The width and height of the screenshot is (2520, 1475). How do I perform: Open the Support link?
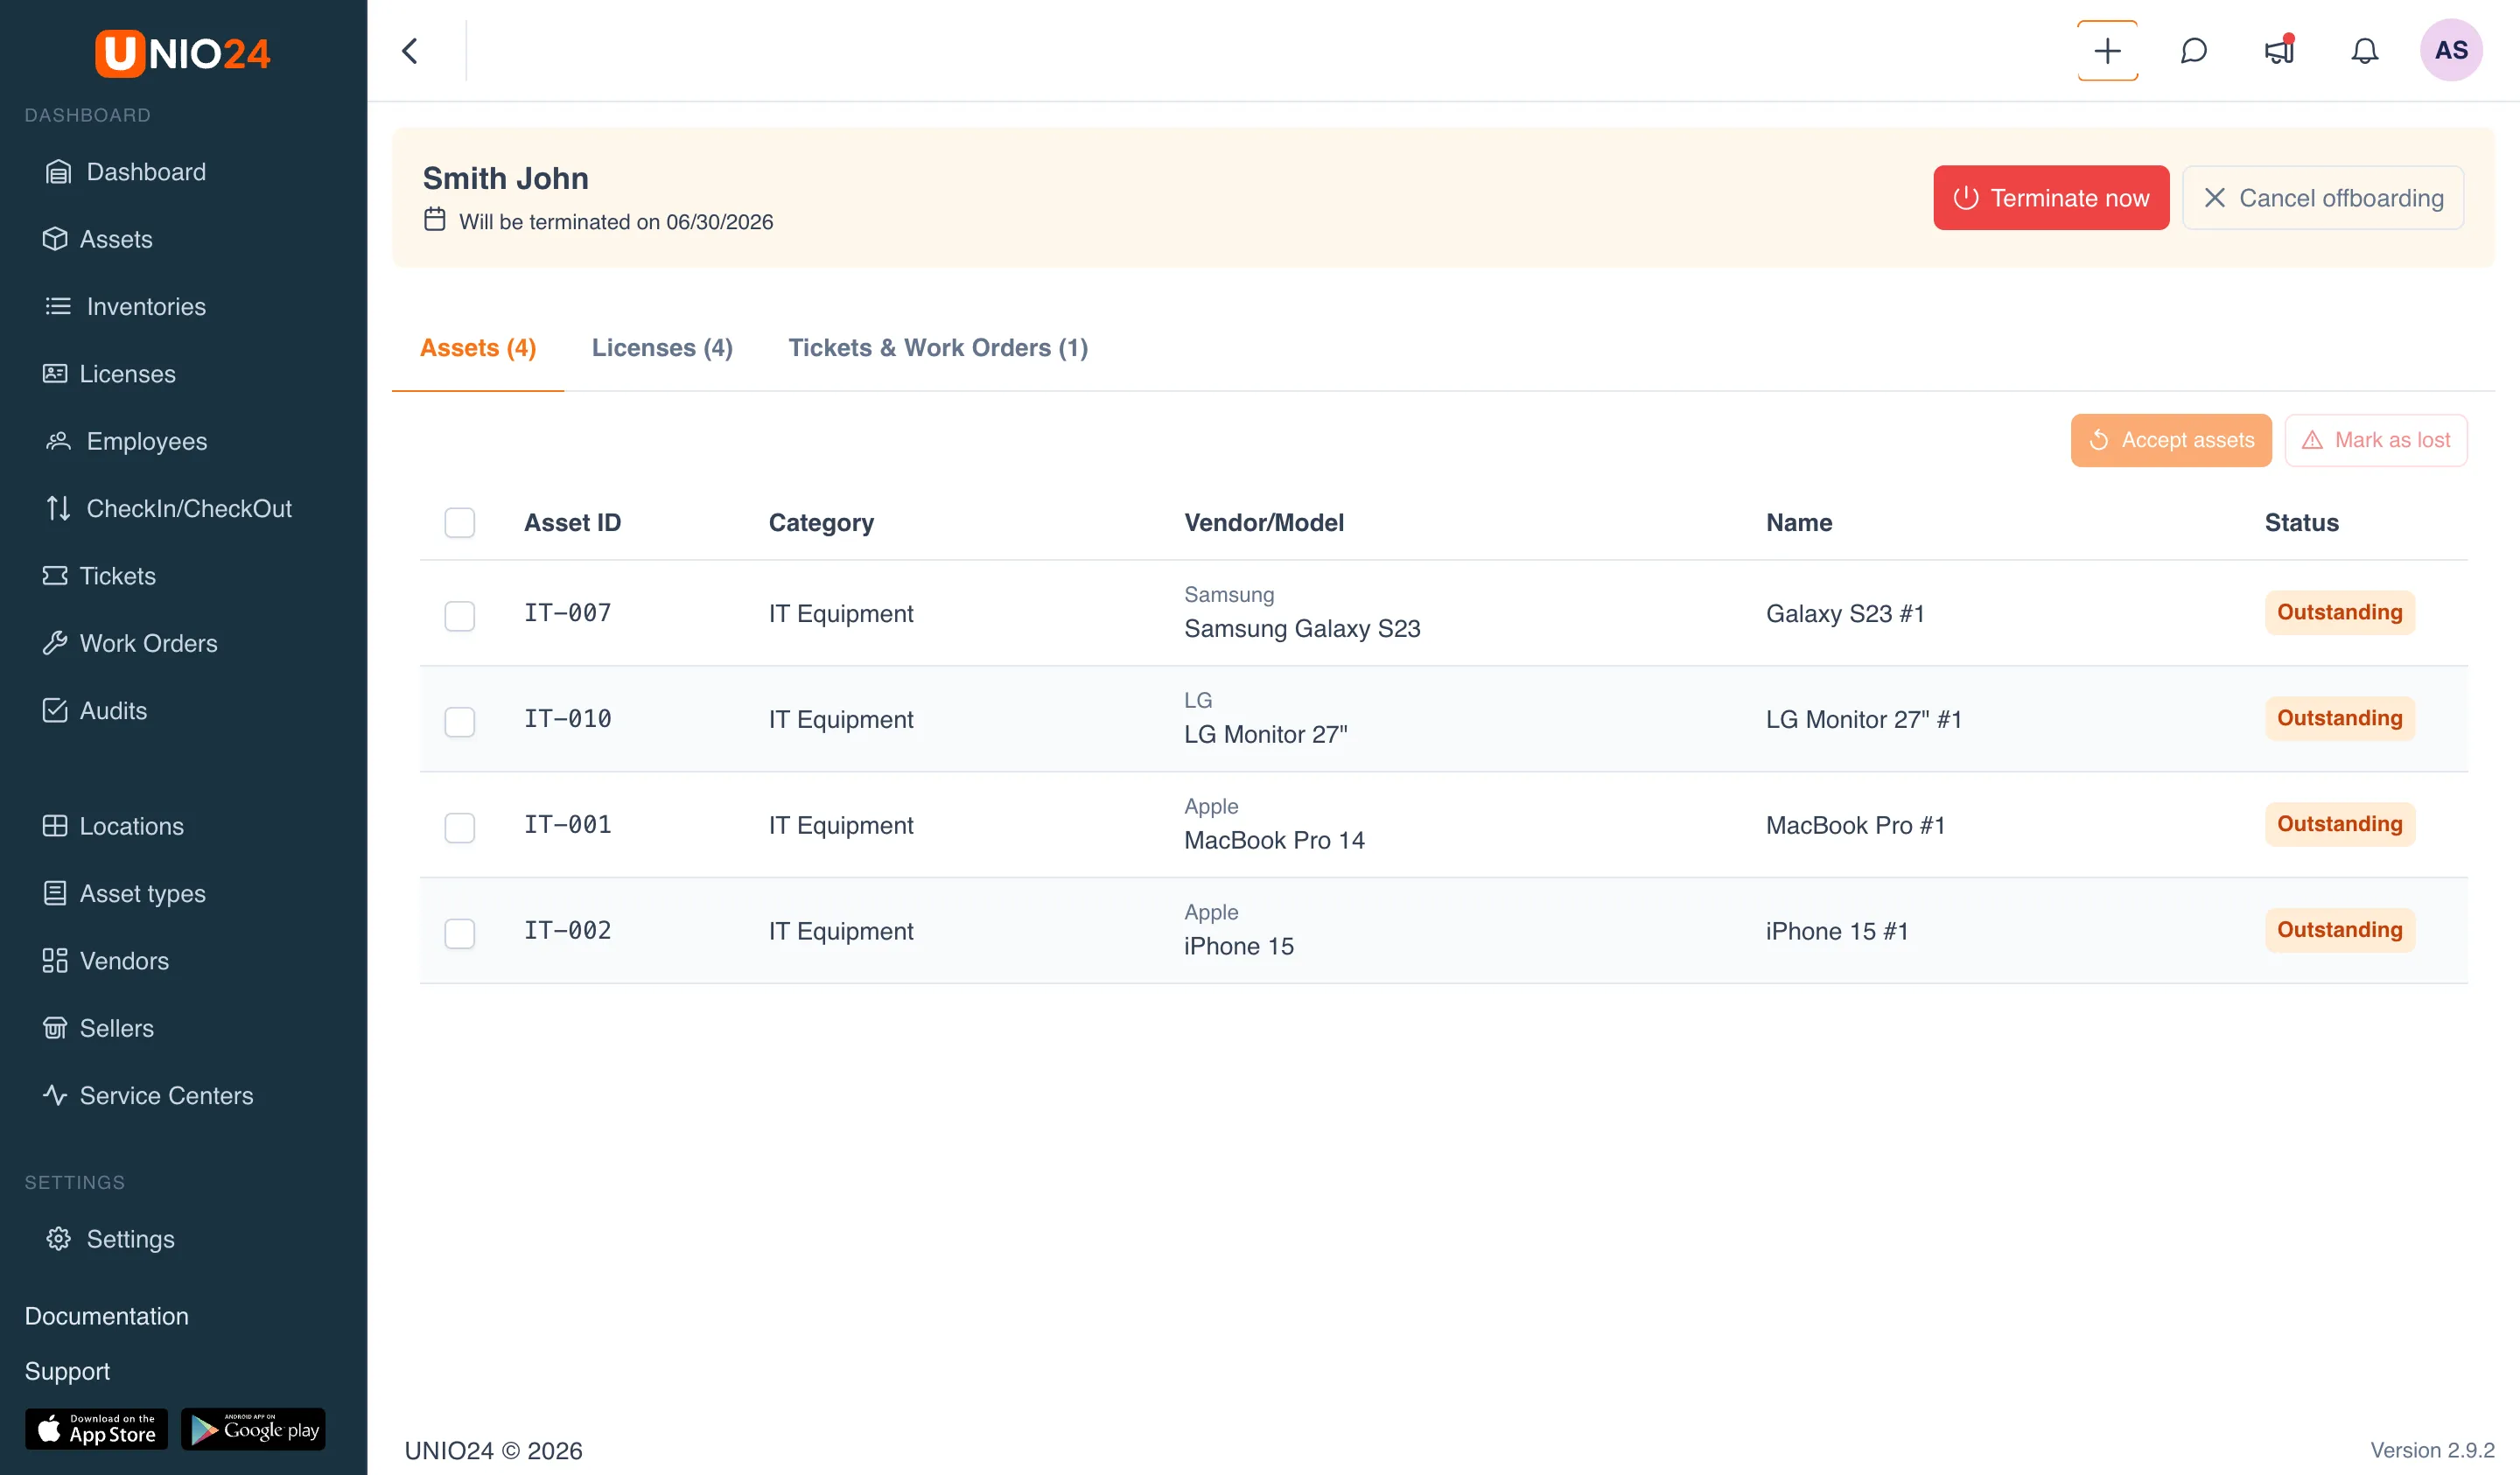(x=67, y=1371)
